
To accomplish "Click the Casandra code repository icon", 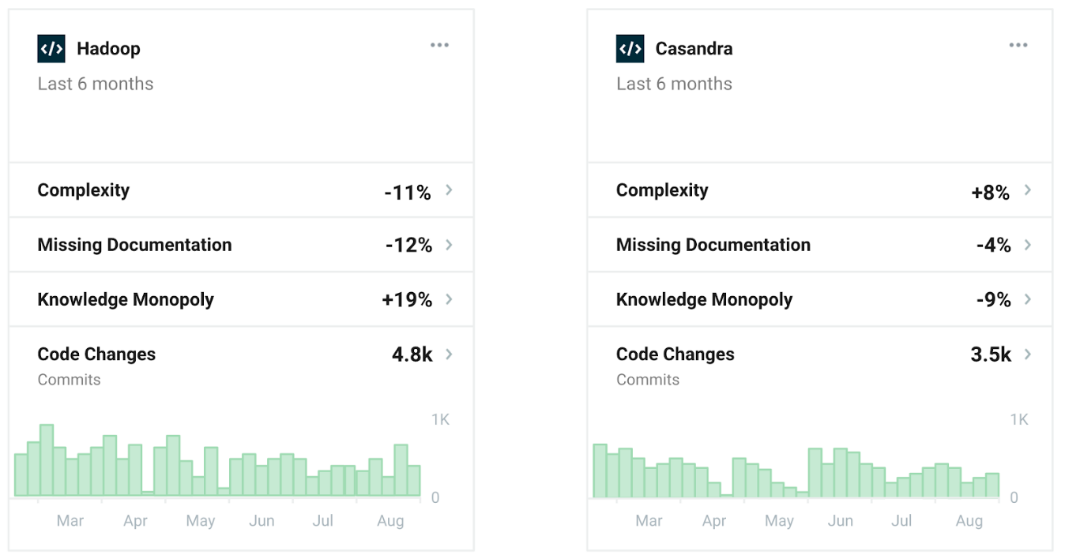I will pyautogui.click(x=630, y=49).
